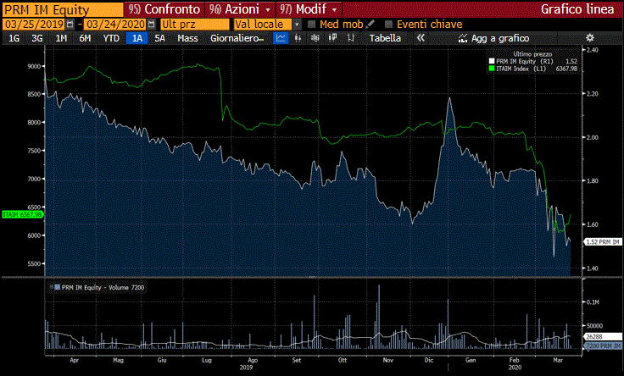Click the green ITAIM 6367.98 axis label
The image size is (624, 376).
coord(22,214)
